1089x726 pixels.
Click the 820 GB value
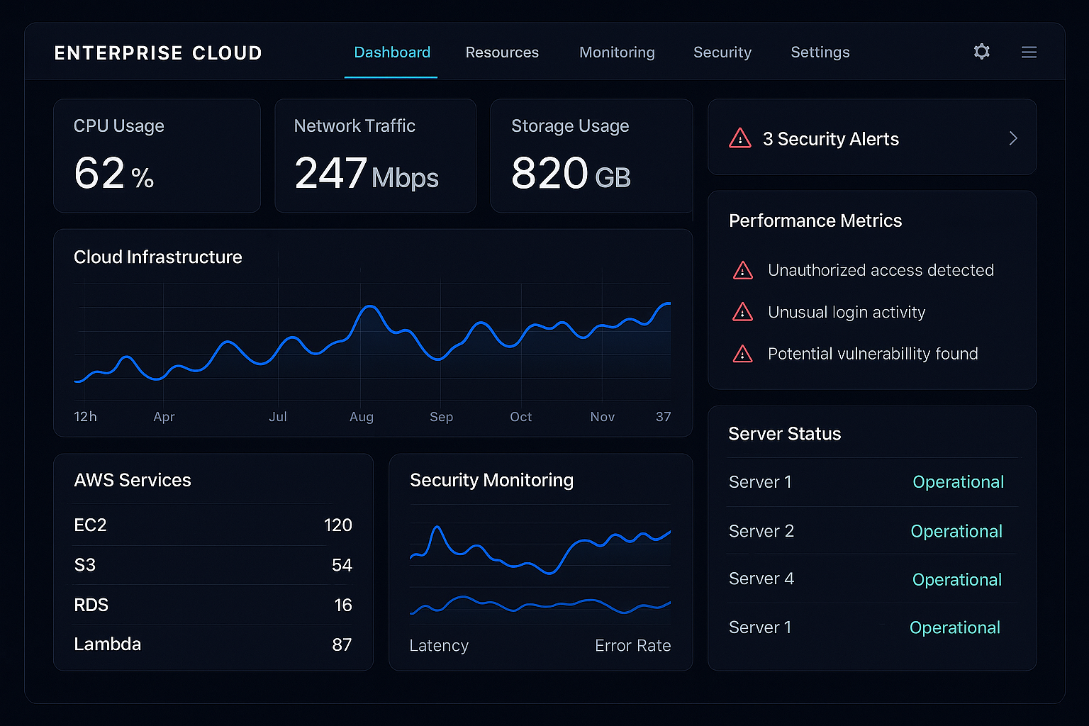[571, 174]
